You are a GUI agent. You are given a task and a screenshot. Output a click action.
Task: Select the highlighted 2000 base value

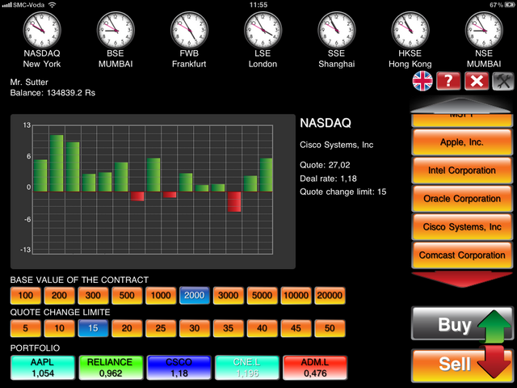195,295
